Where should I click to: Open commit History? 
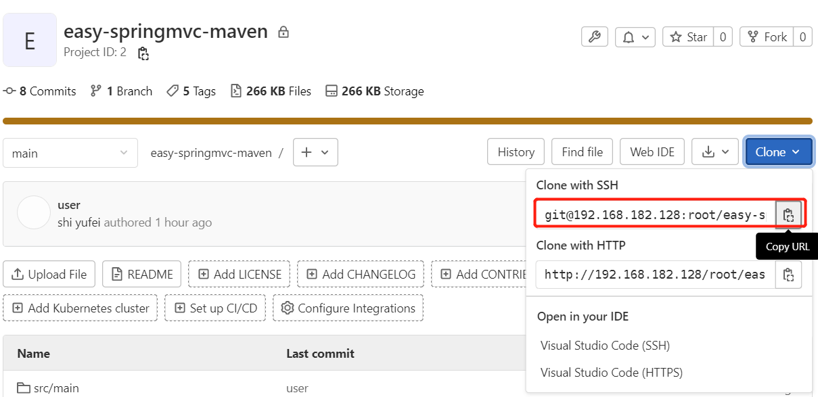[x=516, y=152]
